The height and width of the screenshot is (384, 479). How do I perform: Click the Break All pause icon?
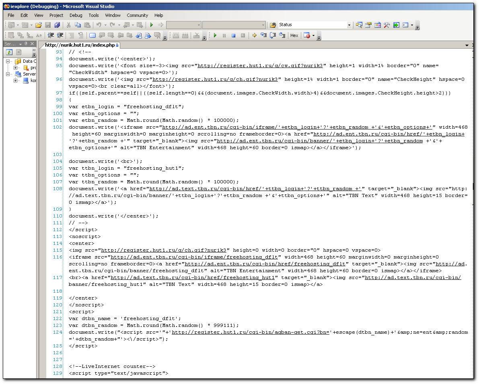(224, 35)
